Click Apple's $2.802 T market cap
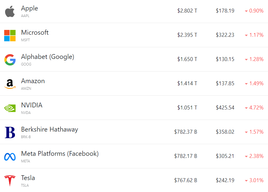 (187, 11)
